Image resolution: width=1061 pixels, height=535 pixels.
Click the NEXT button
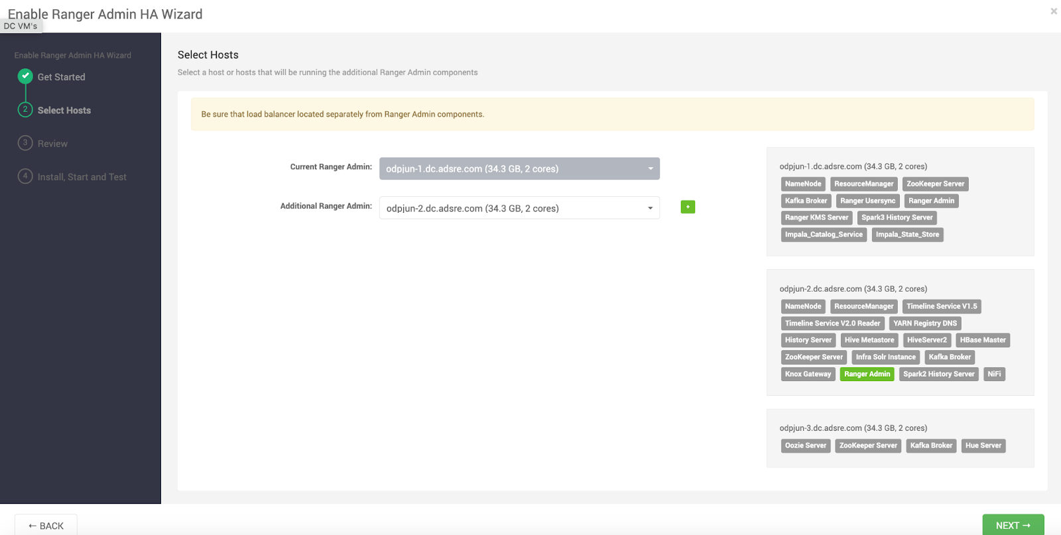pyautogui.click(x=1013, y=525)
